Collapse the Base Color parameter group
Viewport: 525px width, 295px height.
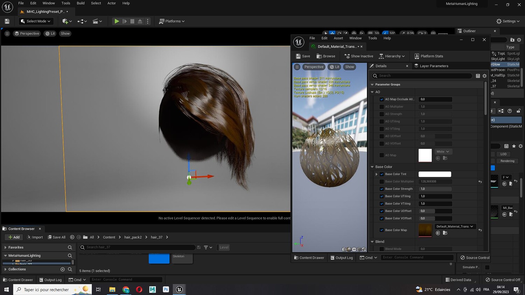(372, 167)
